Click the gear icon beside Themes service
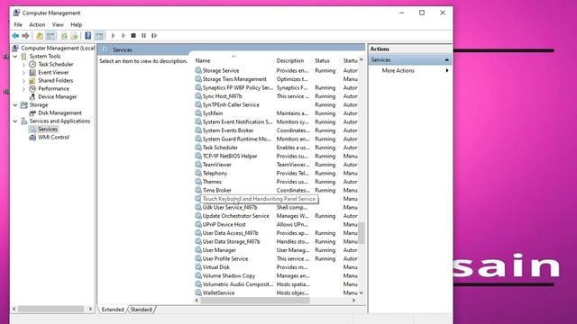The image size is (577, 324). click(x=198, y=182)
